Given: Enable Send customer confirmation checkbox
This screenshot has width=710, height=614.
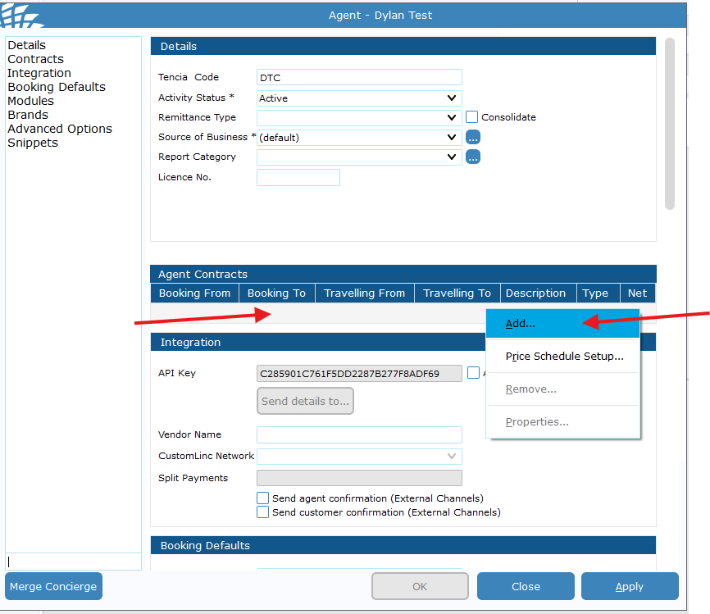Looking at the screenshot, I should 263,512.
